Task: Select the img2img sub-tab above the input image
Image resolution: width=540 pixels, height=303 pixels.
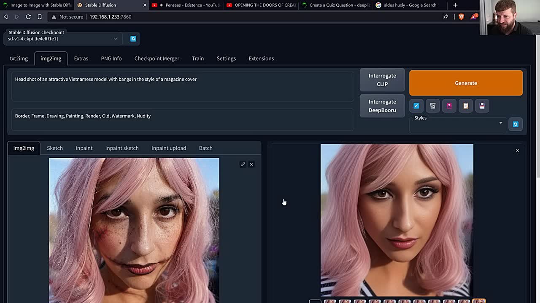Action: coord(24,148)
